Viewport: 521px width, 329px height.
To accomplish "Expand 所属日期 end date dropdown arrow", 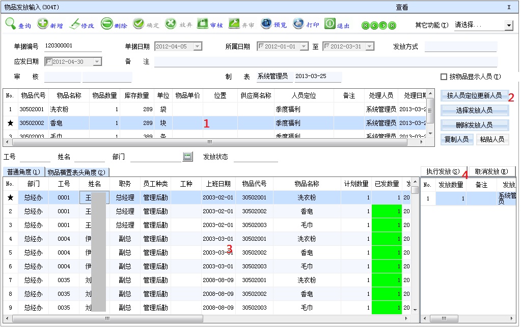I will coord(370,46).
